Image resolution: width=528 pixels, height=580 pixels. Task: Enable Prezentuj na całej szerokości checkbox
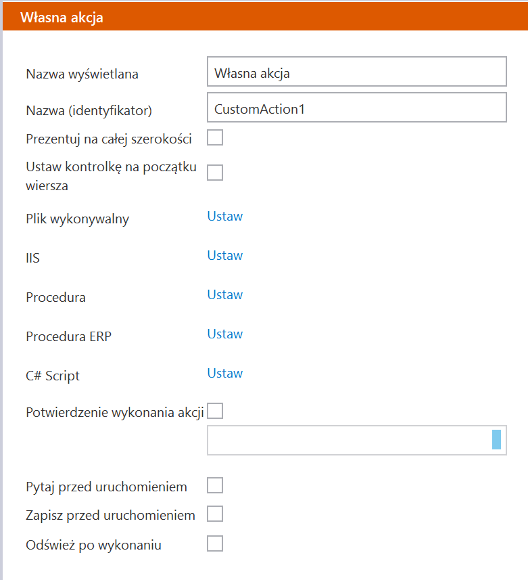pyautogui.click(x=215, y=138)
